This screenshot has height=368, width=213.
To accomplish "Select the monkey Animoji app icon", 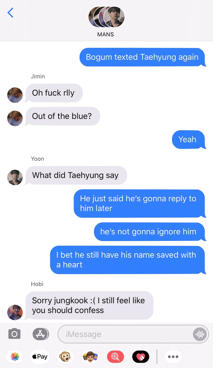I will point(65,357).
